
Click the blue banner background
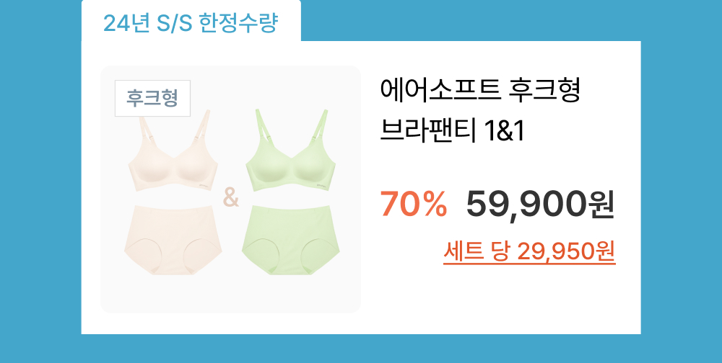[682, 184]
